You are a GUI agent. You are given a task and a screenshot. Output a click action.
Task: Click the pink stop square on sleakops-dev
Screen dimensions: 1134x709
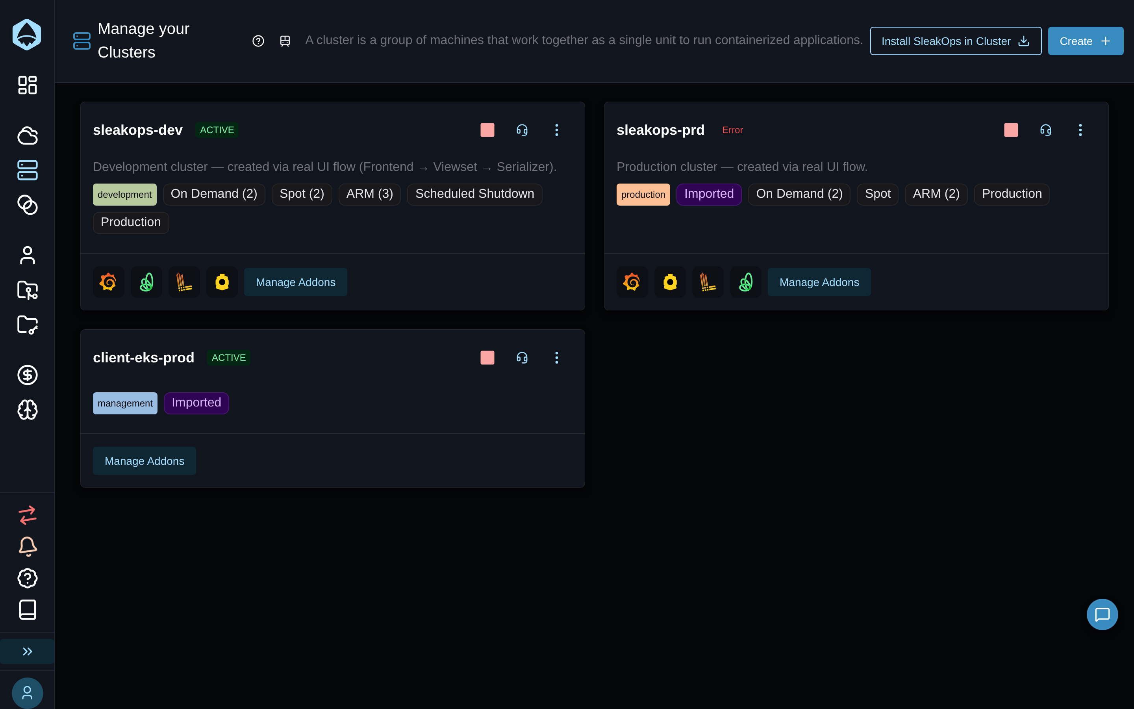(487, 130)
